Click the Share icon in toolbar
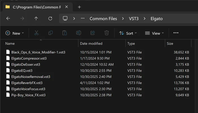The image size is (198, 113). point(93,33)
